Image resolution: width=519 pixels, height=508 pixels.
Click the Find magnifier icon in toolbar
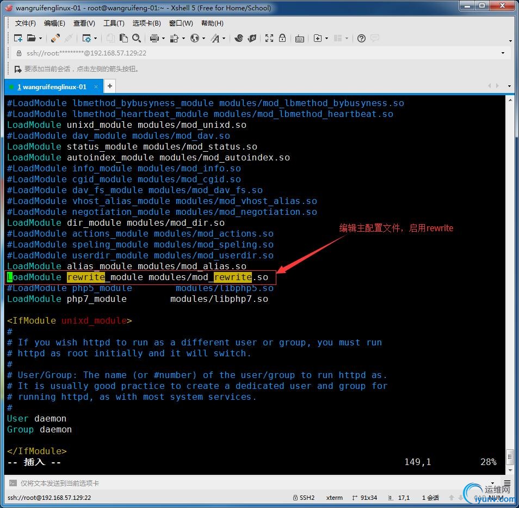(x=137, y=38)
